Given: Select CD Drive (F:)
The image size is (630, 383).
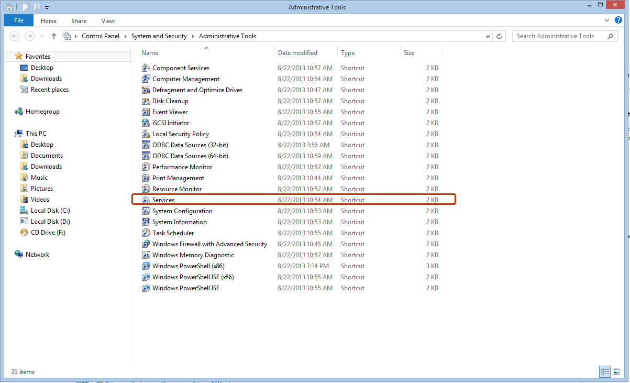Looking at the screenshot, I should pos(48,233).
